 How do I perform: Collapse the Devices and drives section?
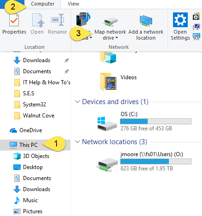coord(77,102)
